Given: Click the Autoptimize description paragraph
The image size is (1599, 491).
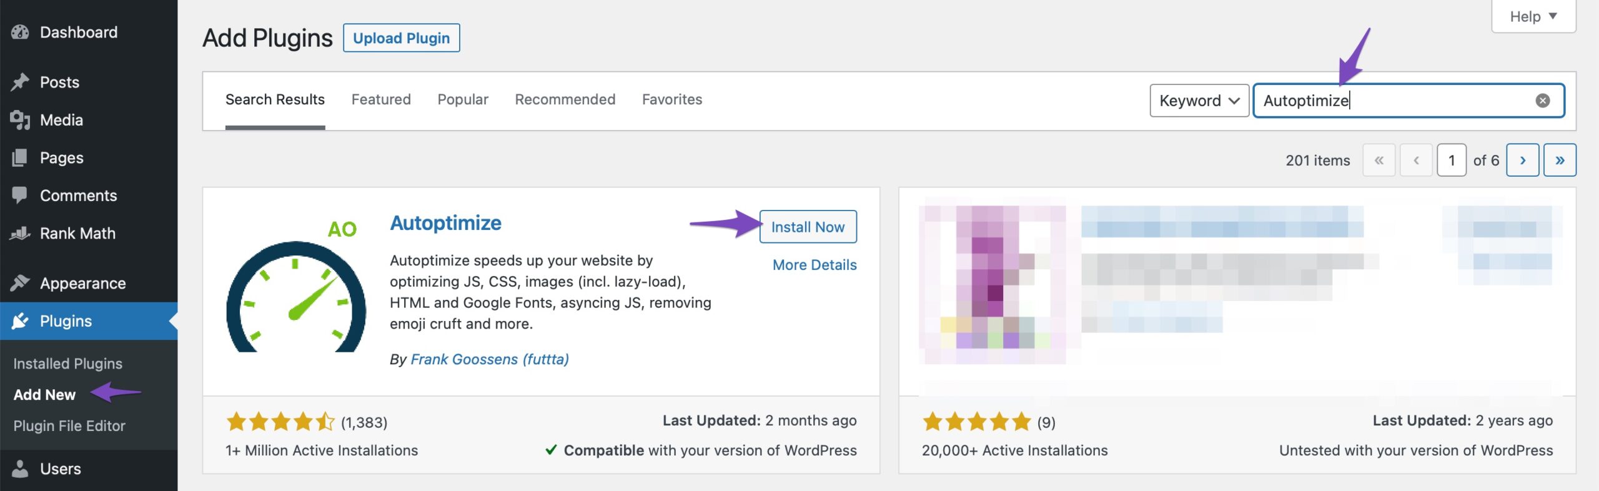Looking at the screenshot, I should pyautogui.click(x=550, y=292).
